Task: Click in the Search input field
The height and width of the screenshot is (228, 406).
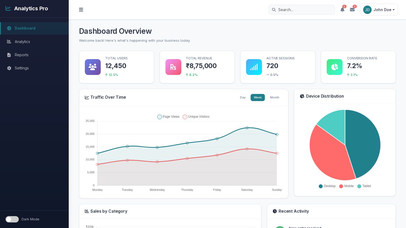Action: tap(304, 10)
